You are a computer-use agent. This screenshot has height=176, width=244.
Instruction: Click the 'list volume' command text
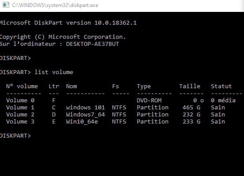54,72
